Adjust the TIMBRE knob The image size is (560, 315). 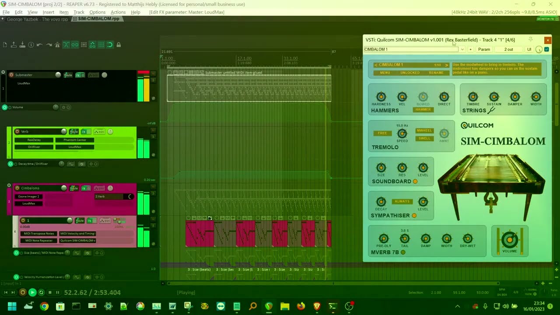pos(473,97)
